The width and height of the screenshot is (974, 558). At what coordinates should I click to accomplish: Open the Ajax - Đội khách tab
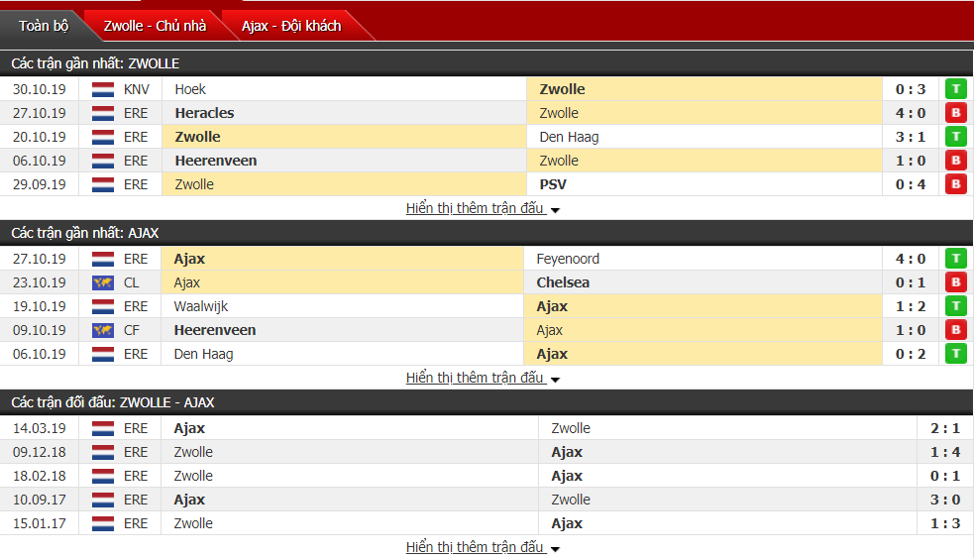click(291, 26)
